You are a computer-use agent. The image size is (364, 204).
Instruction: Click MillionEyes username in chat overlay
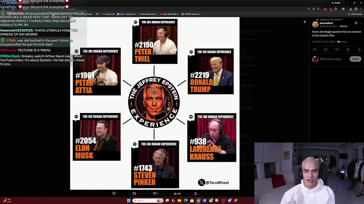click(x=10, y=56)
